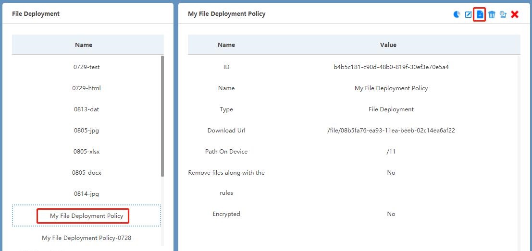
Task: Close the policy panel with red X
Action: pyautogui.click(x=515, y=14)
